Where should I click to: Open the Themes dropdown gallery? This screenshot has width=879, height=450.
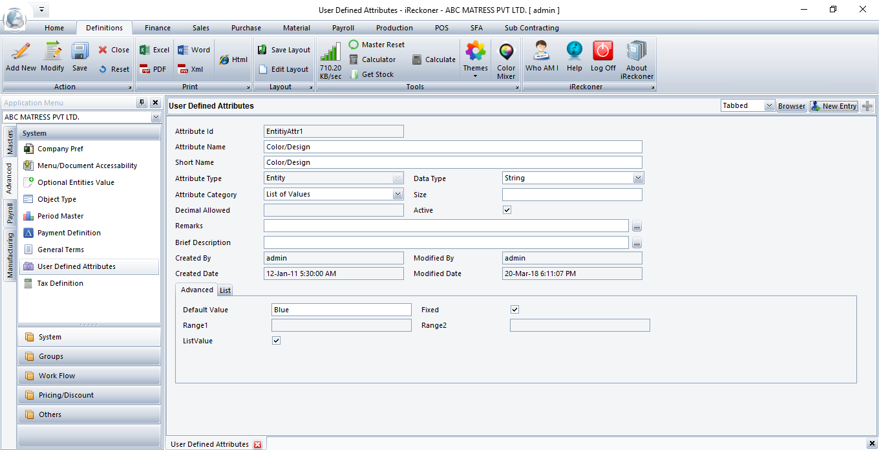tap(475, 59)
